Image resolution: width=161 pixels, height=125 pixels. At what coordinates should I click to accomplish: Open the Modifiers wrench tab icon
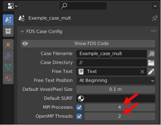tap(8, 56)
